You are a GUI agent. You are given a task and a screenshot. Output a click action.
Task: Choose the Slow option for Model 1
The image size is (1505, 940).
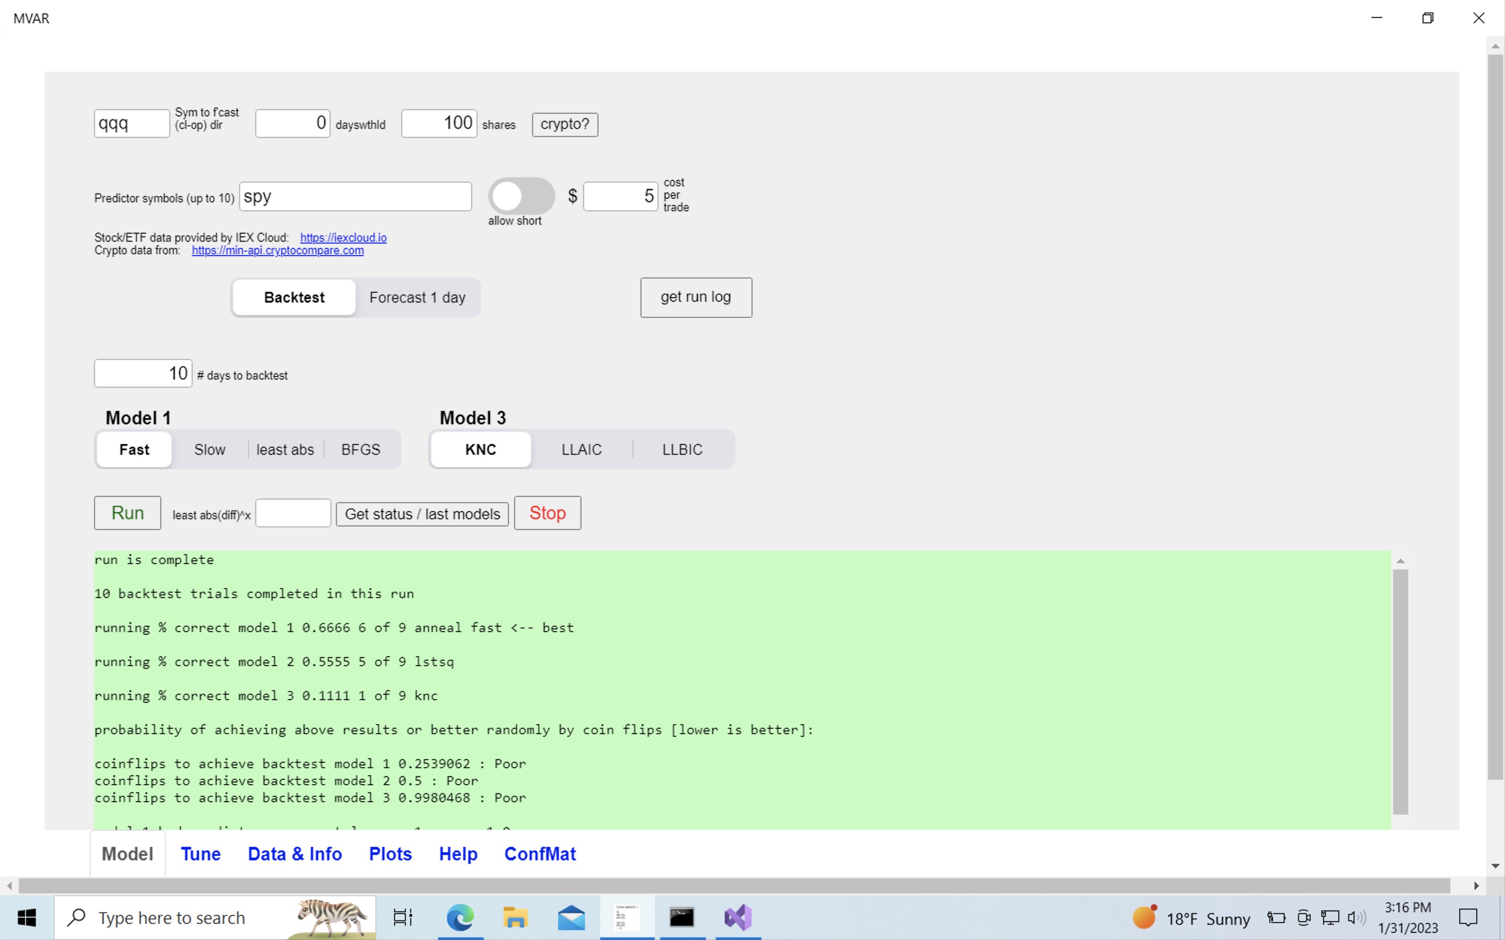point(210,449)
